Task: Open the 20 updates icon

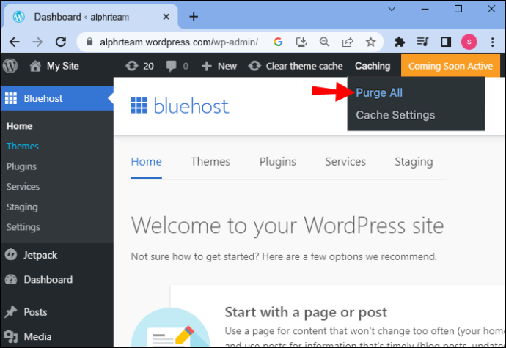Action: (x=132, y=66)
